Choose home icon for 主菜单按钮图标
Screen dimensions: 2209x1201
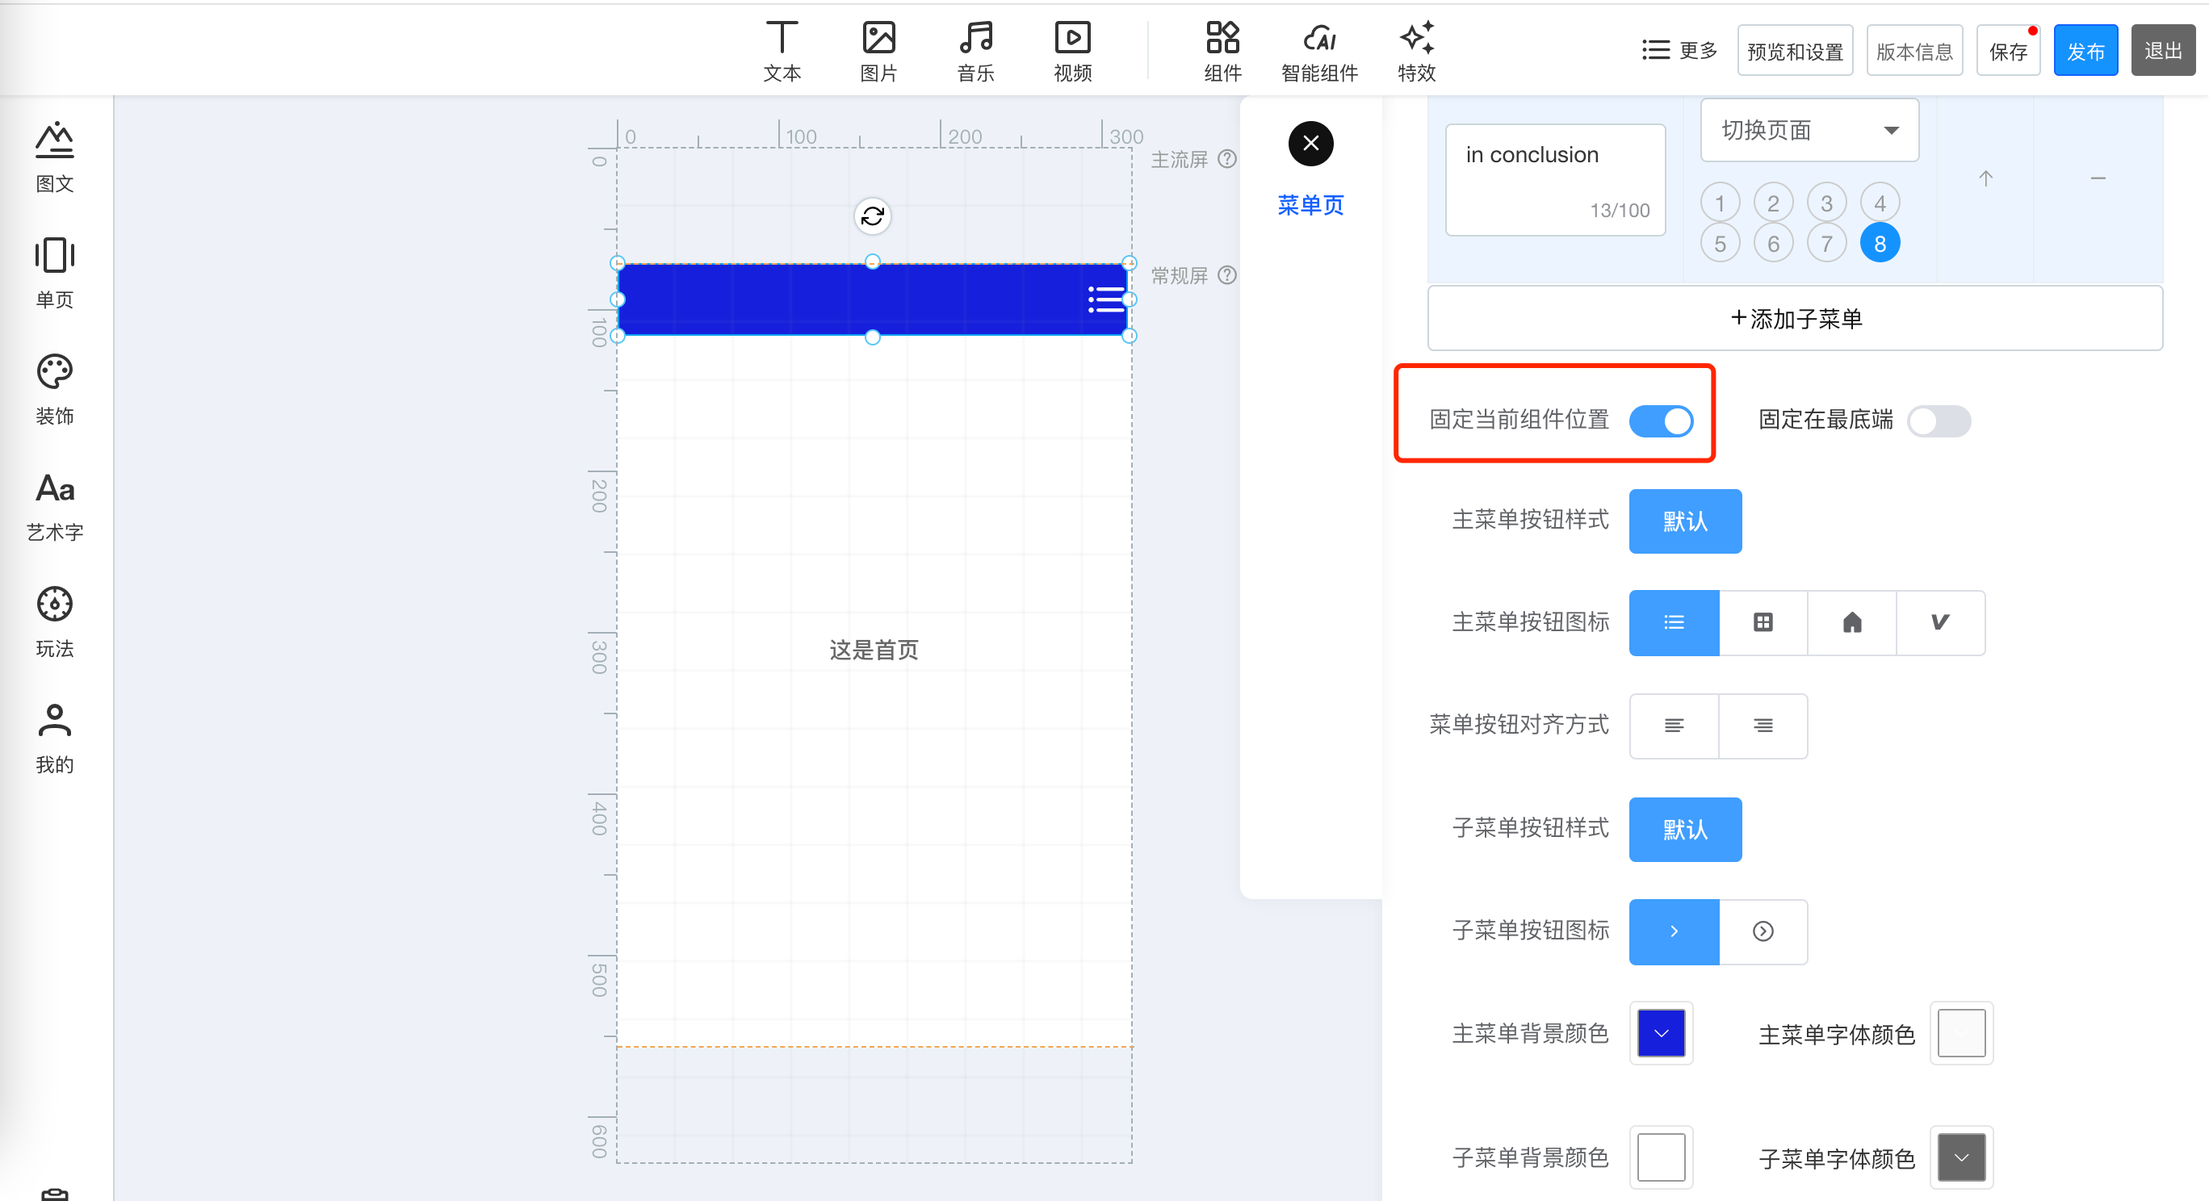click(x=1851, y=622)
